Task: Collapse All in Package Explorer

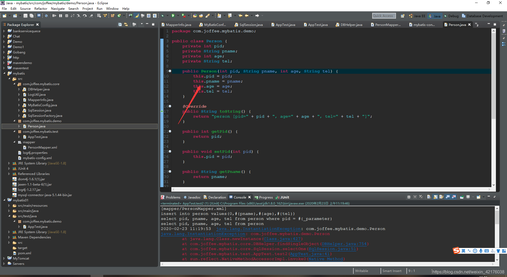Action: (x=120, y=24)
